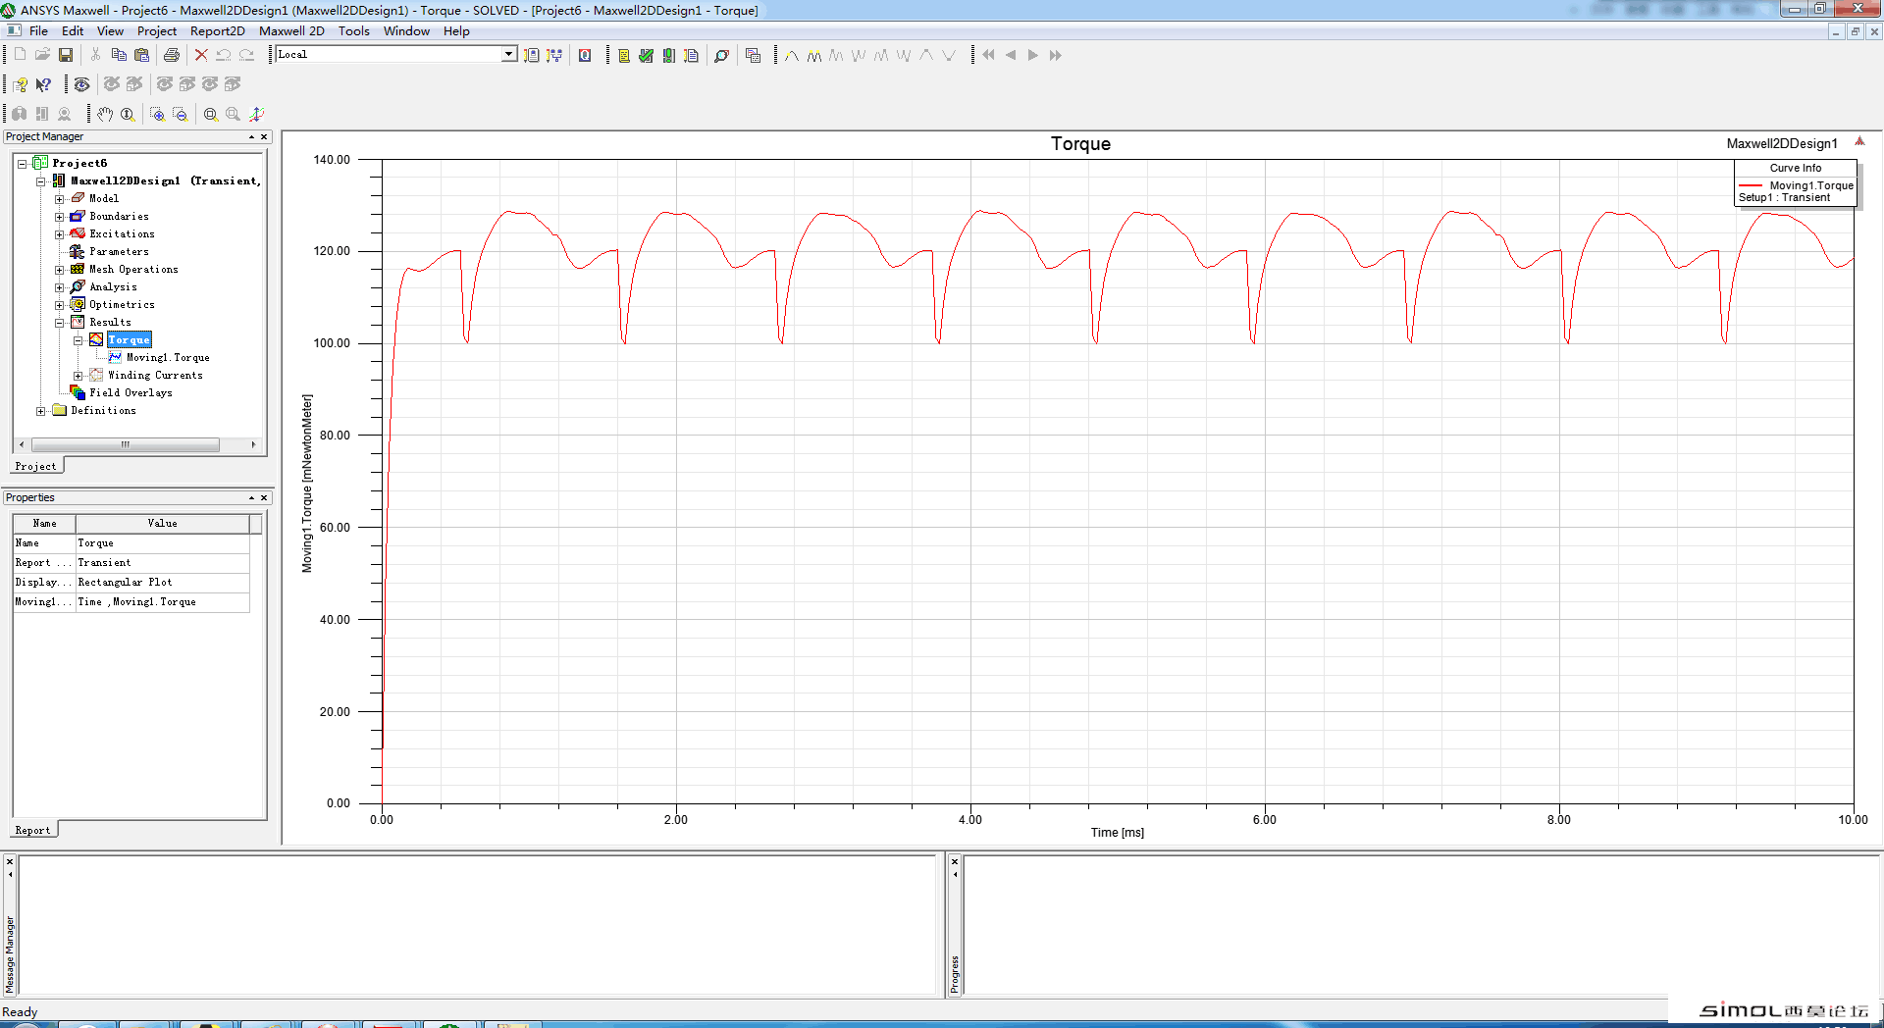Image resolution: width=1884 pixels, height=1028 pixels.
Task: Click the Analyze All icon
Action: coord(668,55)
